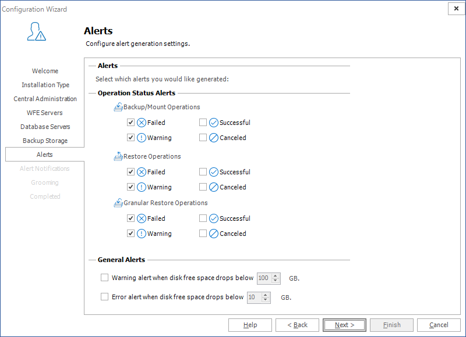Click Successful checkmark icon under Granular Restore
The width and height of the screenshot is (466, 337).
214,218
